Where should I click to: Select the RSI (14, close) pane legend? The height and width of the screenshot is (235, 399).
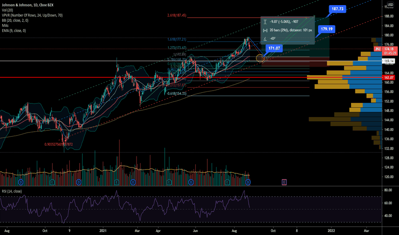tap(12, 191)
